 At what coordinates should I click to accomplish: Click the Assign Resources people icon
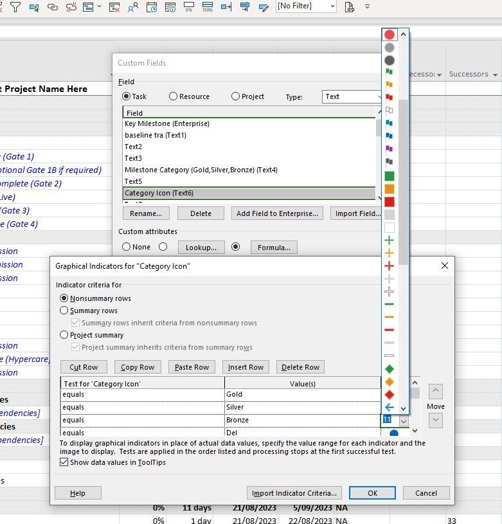click(x=133, y=7)
